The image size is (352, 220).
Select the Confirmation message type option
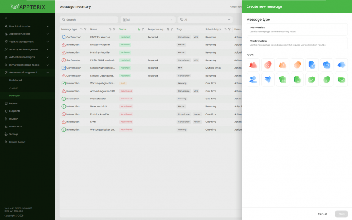click(x=297, y=43)
